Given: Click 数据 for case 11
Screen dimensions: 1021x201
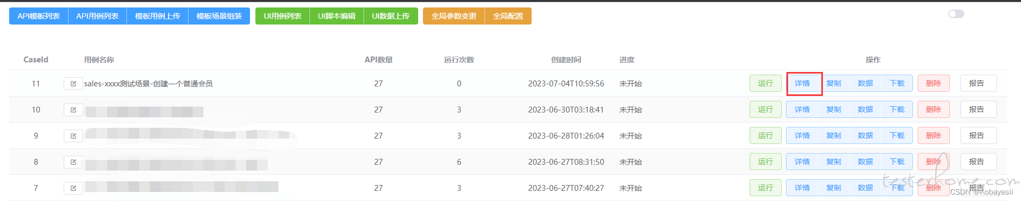Looking at the screenshot, I should (x=865, y=83).
